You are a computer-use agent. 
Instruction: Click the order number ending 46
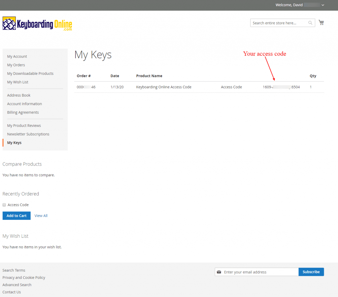point(86,87)
